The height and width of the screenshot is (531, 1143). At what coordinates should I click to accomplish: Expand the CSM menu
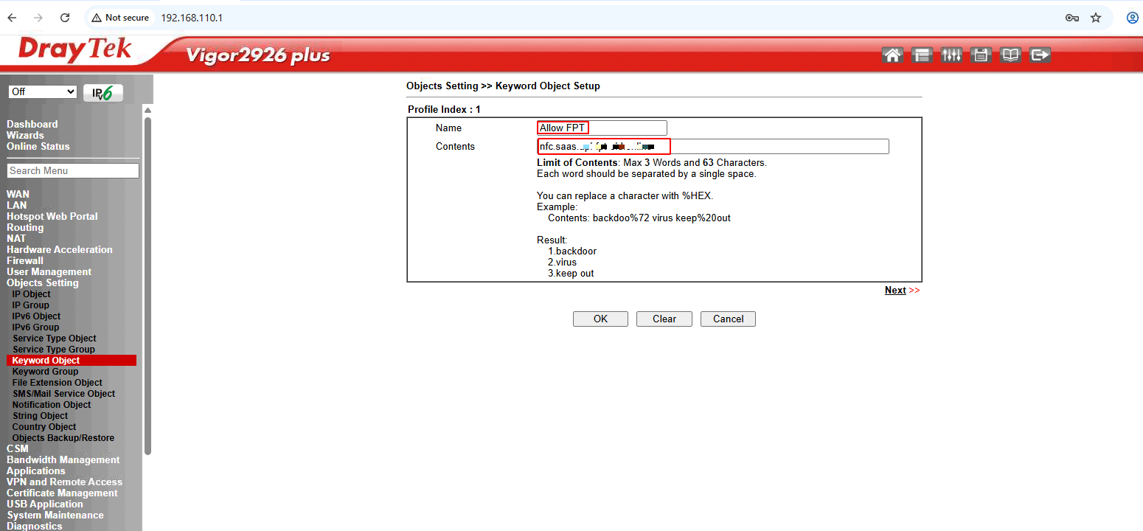(18, 448)
